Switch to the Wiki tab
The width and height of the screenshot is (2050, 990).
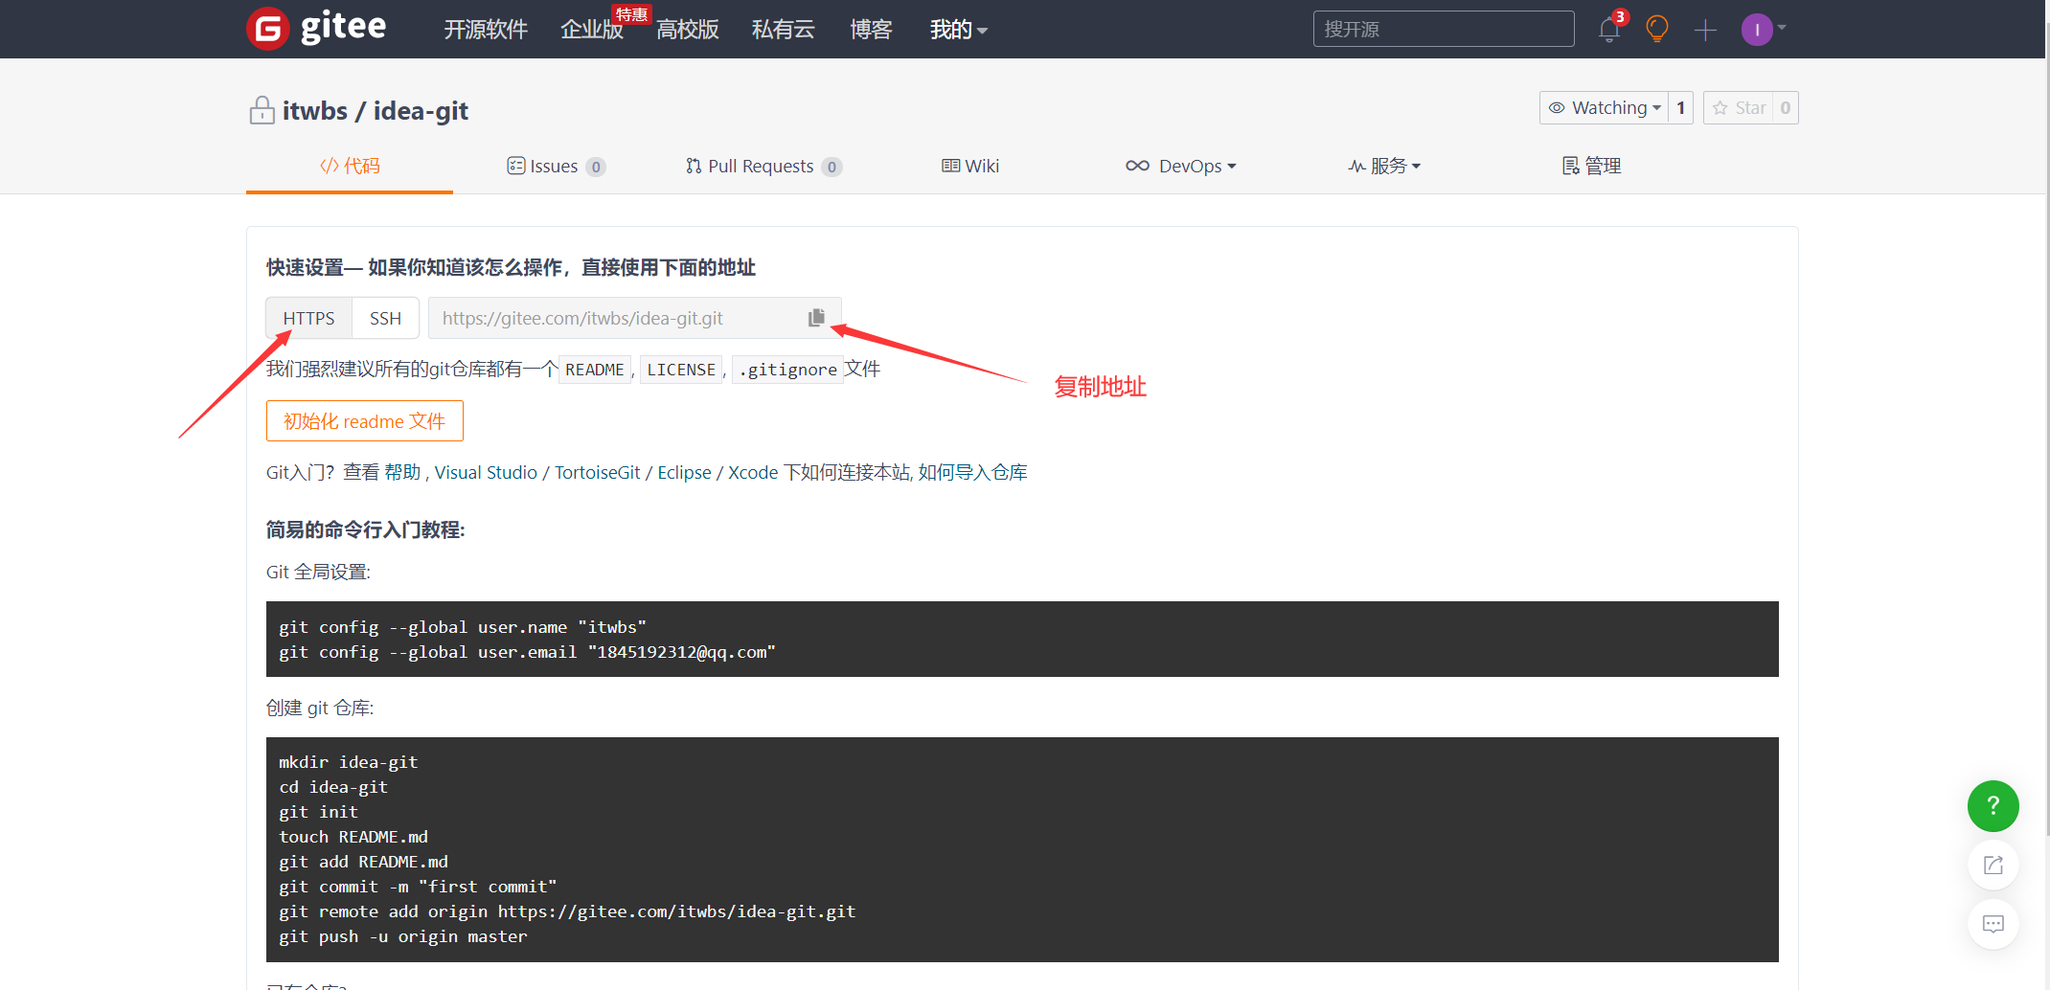970,166
